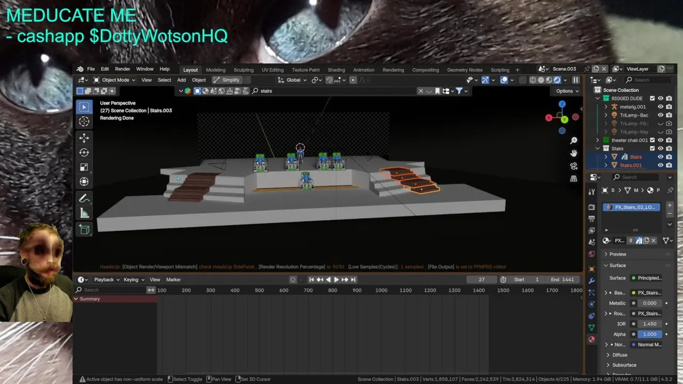Select the Cursor tool in left toolbar

pyautogui.click(x=84, y=122)
